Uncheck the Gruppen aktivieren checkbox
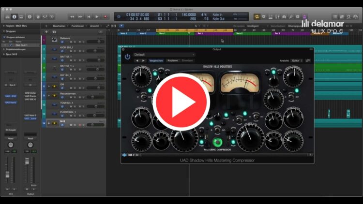This screenshot has width=363, height=204. pos(4,37)
